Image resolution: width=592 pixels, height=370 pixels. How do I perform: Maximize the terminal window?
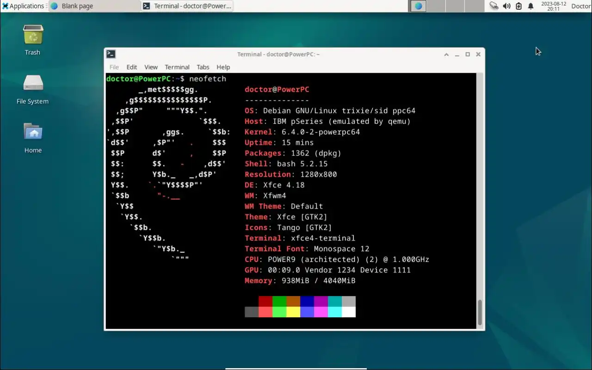pos(468,54)
